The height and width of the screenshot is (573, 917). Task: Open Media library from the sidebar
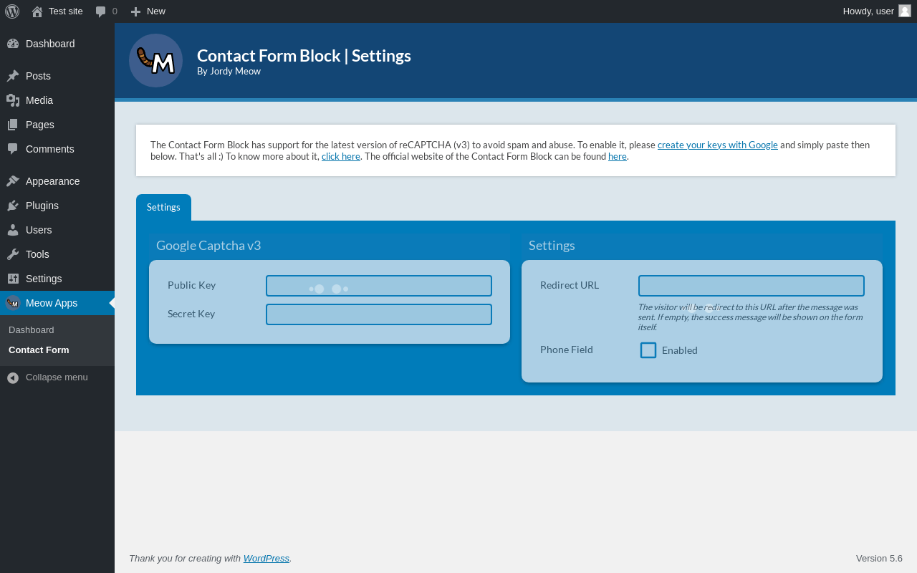point(39,100)
